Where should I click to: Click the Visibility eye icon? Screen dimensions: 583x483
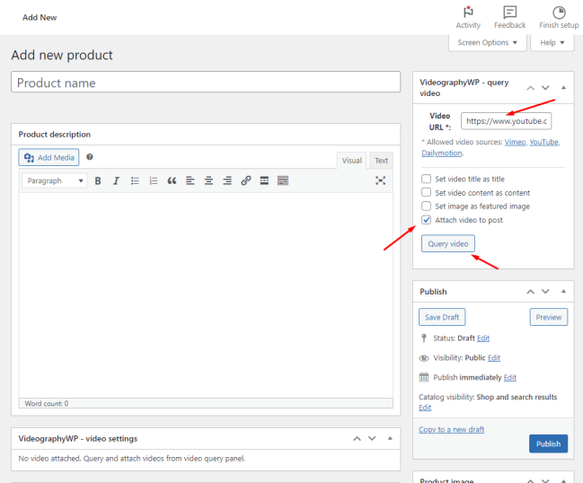click(x=423, y=358)
